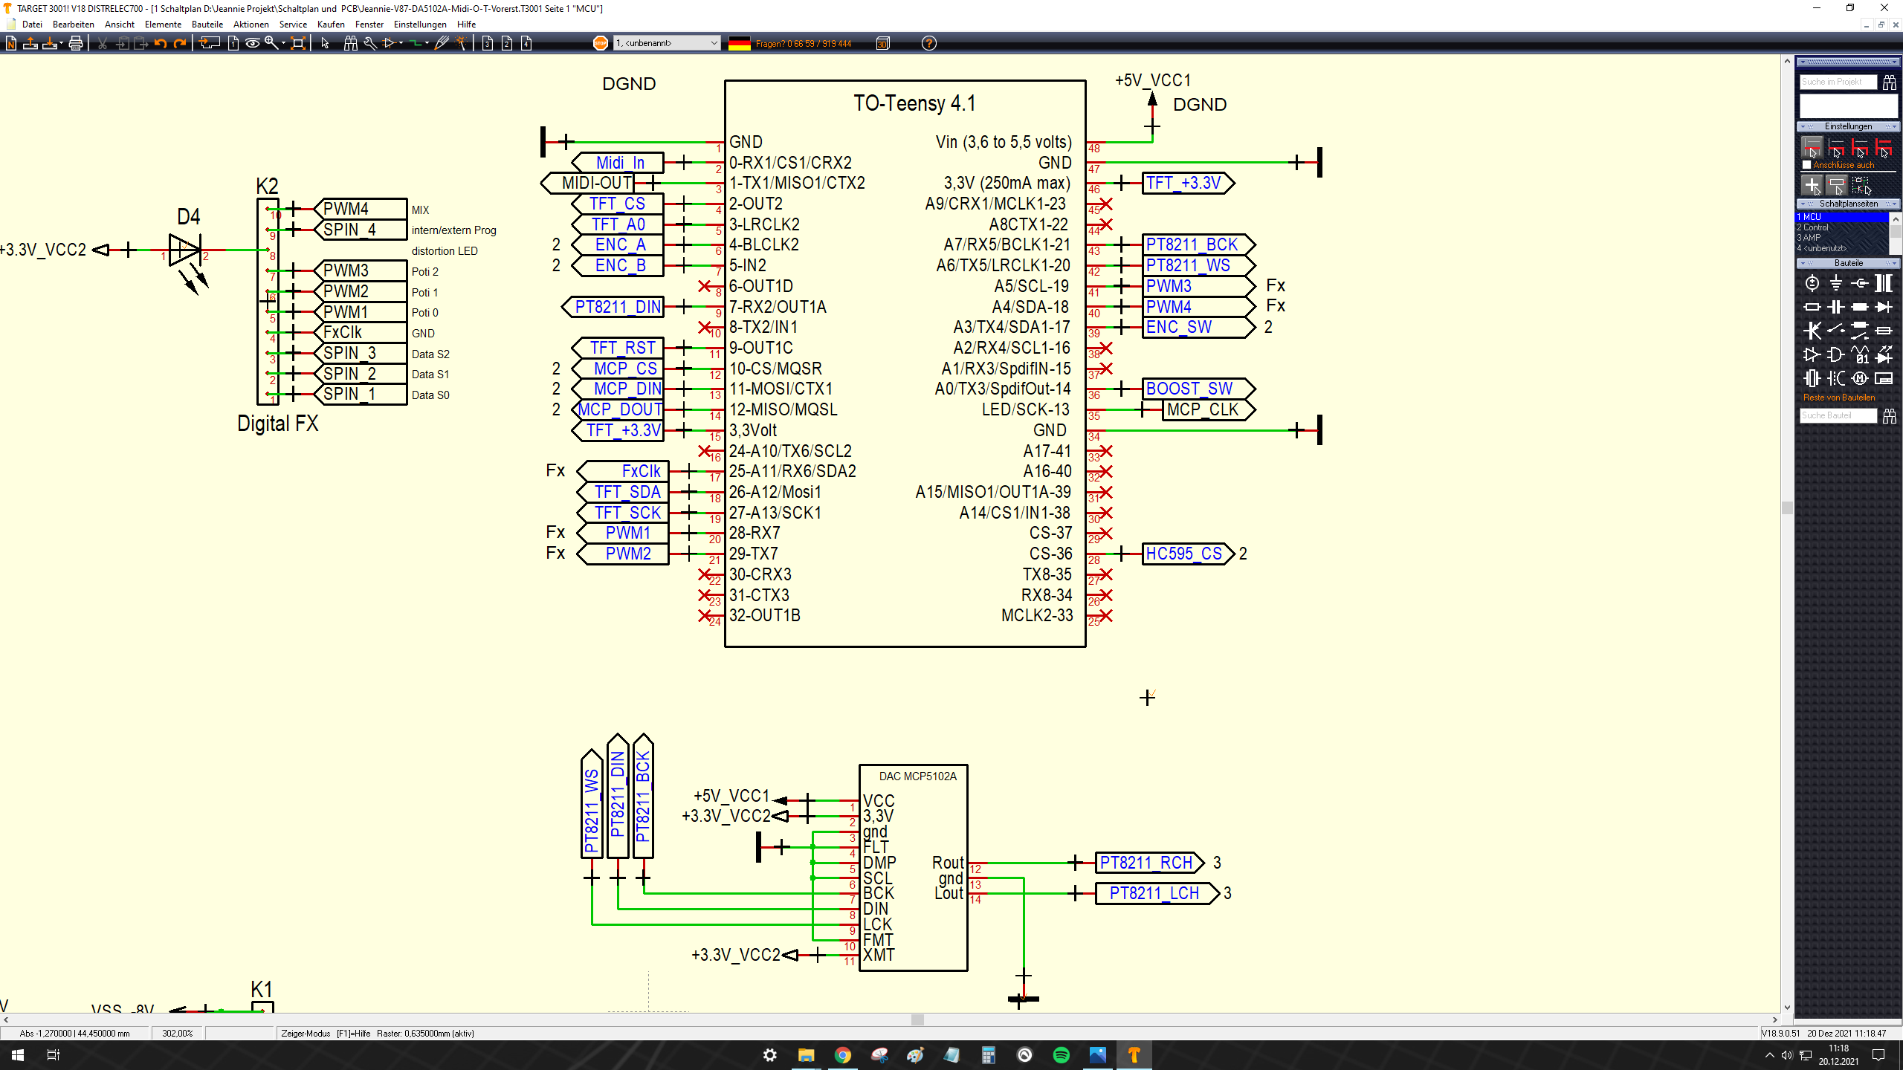
Task: Click the Undo arrow in the toolbar
Action: click(x=160, y=43)
